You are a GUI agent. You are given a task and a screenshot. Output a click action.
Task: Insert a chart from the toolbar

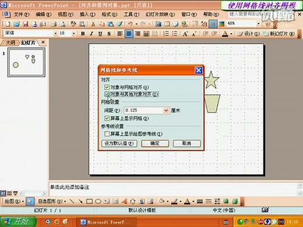coord(158,24)
